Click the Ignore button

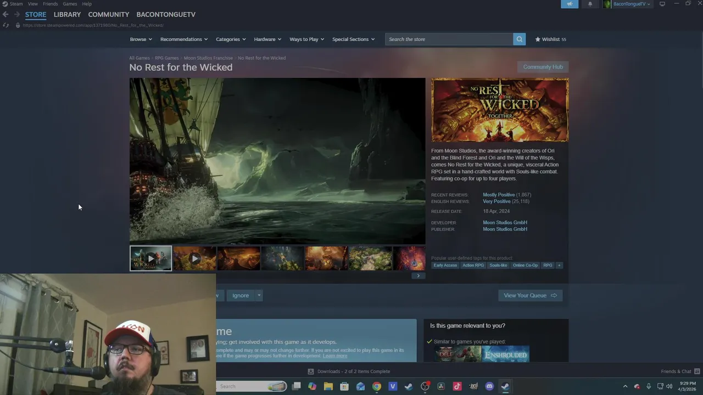pos(241,295)
